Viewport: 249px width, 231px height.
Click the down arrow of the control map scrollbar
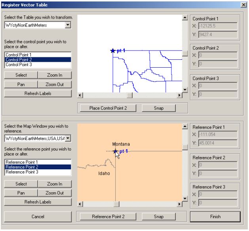tap(185, 90)
